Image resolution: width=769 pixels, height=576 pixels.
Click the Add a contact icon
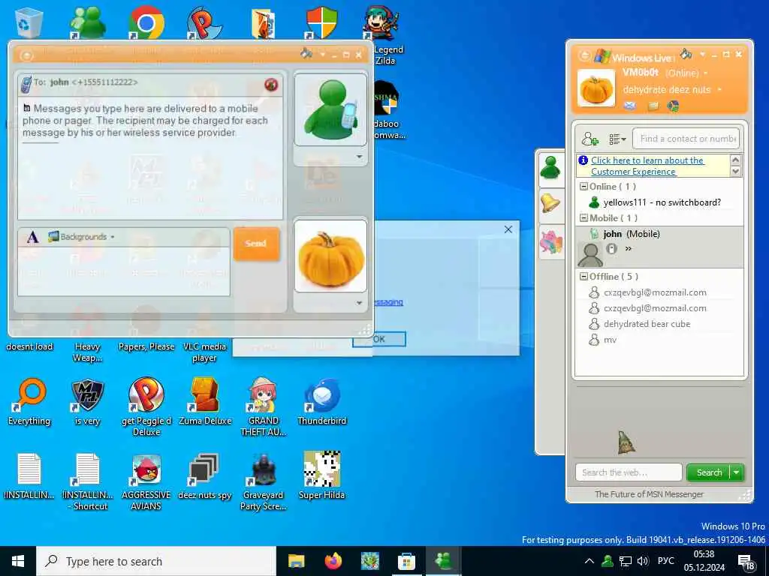click(590, 139)
